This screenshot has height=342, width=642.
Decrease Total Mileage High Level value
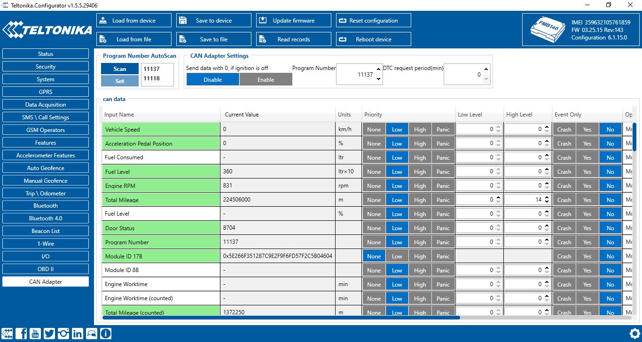tap(547, 202)
